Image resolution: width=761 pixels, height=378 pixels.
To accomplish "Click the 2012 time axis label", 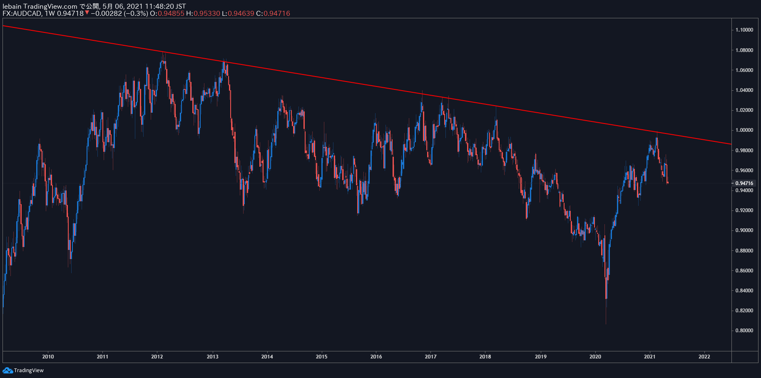I will point(157,356).
